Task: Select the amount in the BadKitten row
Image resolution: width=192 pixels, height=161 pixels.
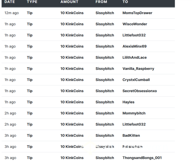Action: [72, 135]
